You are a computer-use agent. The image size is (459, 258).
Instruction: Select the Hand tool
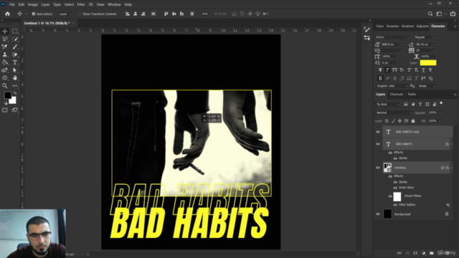tap(14, 78)
